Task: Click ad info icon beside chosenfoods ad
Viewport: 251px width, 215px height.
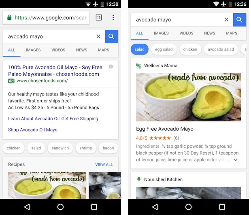Action: (111, 66)
